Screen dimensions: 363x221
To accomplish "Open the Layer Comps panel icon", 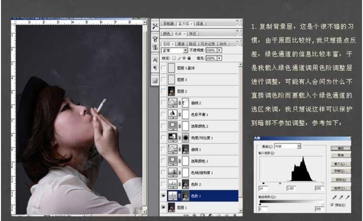I will pyautogui.click(x=155, y=81).
